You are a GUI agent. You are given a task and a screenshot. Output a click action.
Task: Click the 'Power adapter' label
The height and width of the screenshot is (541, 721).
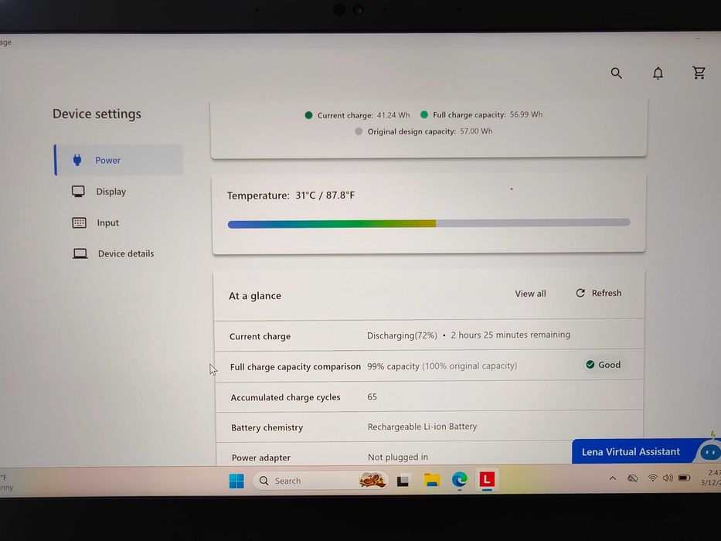(x=260, y=458)
